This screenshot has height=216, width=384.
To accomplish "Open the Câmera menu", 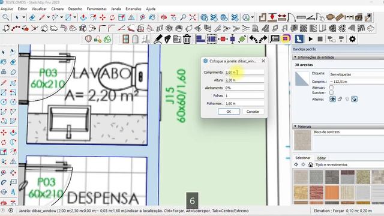I will pyautogui.click(x=58, y=9).
